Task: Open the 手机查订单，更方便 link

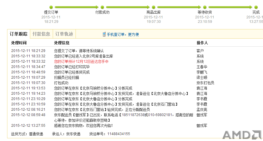Action: [123, 34]
